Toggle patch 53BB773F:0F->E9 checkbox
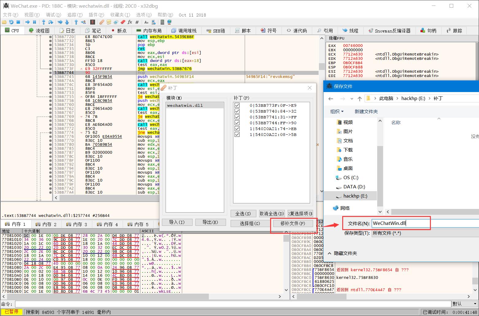This screenshot has width=479, height=316. pos(237,105)
